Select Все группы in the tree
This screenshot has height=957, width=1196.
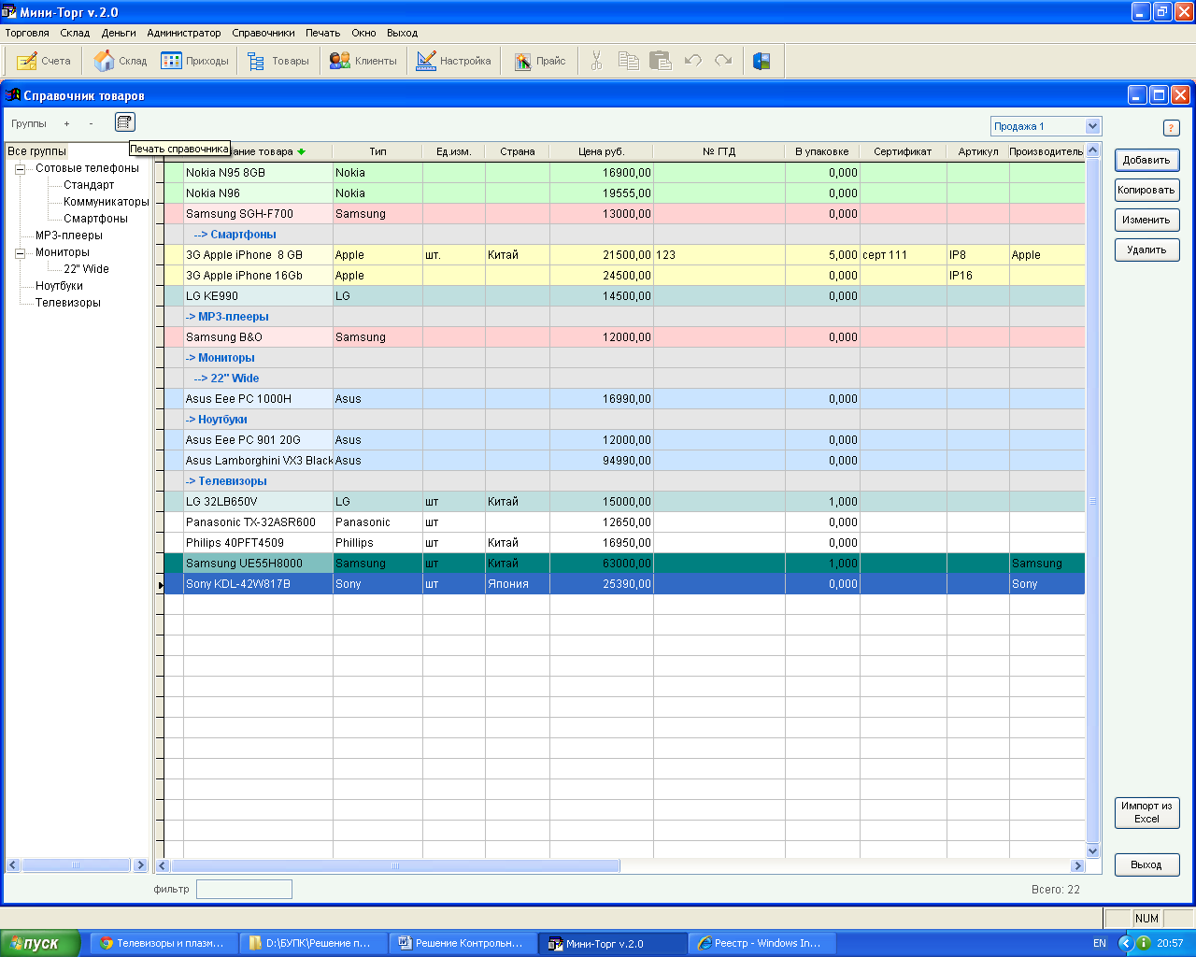pos(36,151)
